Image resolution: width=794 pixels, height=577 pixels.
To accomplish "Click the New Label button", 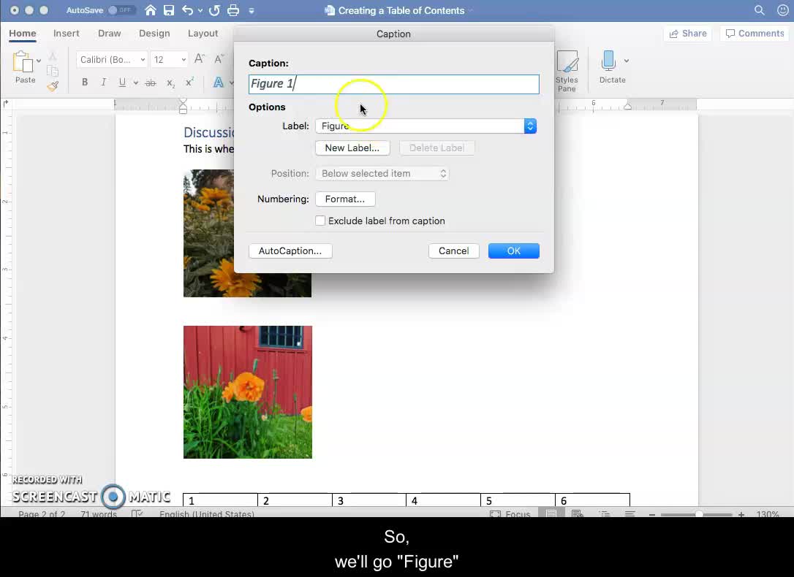I will coord(352,148).
